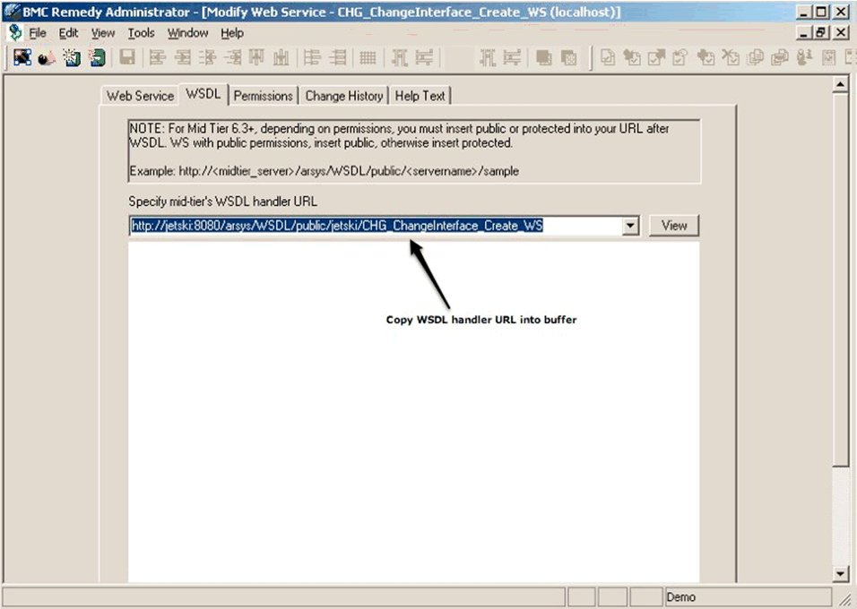This screenshot has height=609, width=857.
Task: Expand the WSDL handler URL dropdown arrow
Action: tap(630, 226)
